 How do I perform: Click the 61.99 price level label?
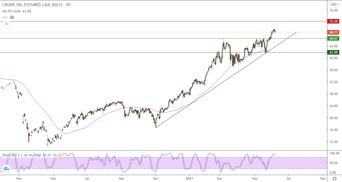click(x=334, y=52)
